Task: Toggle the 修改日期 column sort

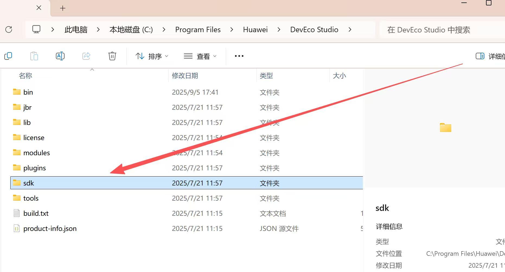Action: (185, 76)
